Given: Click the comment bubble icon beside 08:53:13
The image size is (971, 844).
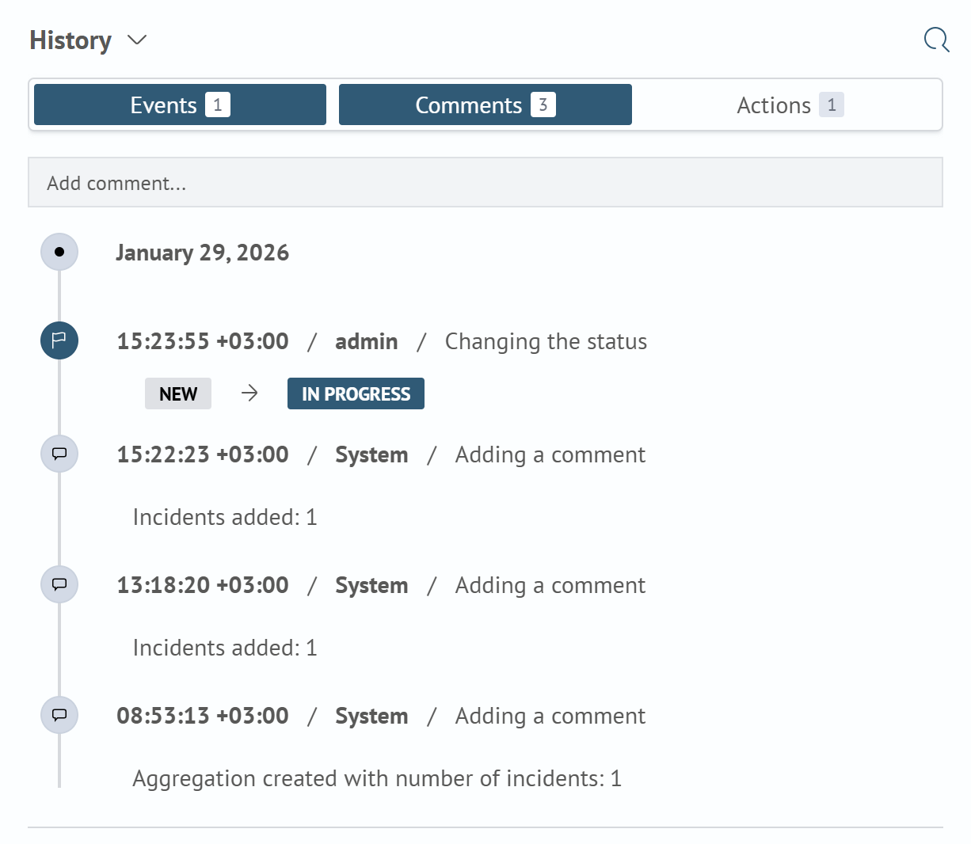Looking at the screenshot, I should coord(59,715).
